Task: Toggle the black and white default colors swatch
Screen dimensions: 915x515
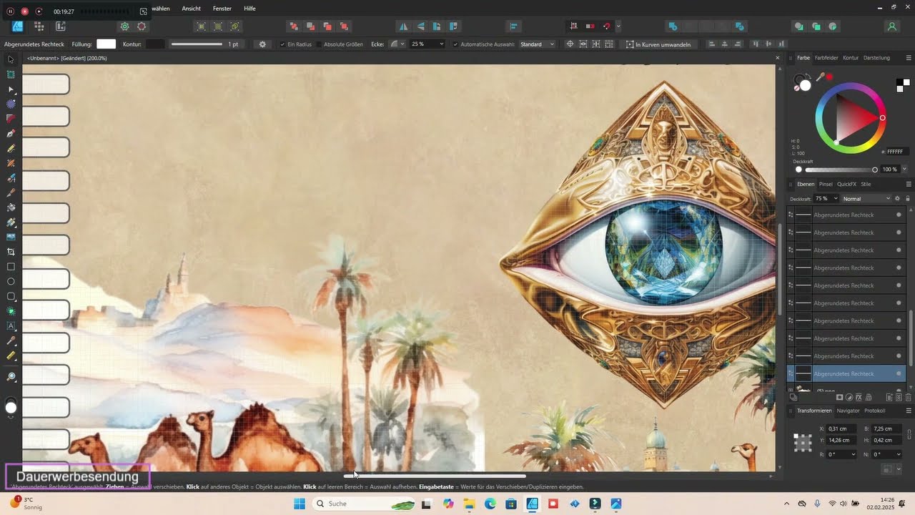Action: tap(903, 85)
